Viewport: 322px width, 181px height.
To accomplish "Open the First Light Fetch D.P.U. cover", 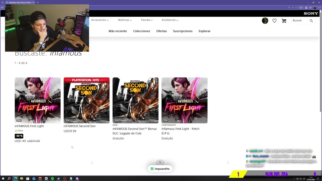I will click(x=184, y=100).
